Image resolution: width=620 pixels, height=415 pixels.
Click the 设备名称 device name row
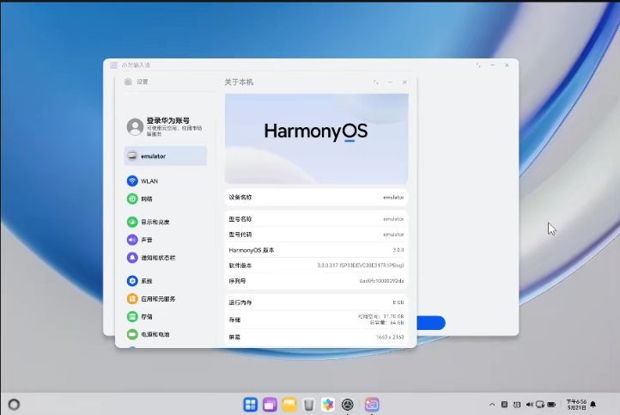pyautogui.click(x=316, y=197)
